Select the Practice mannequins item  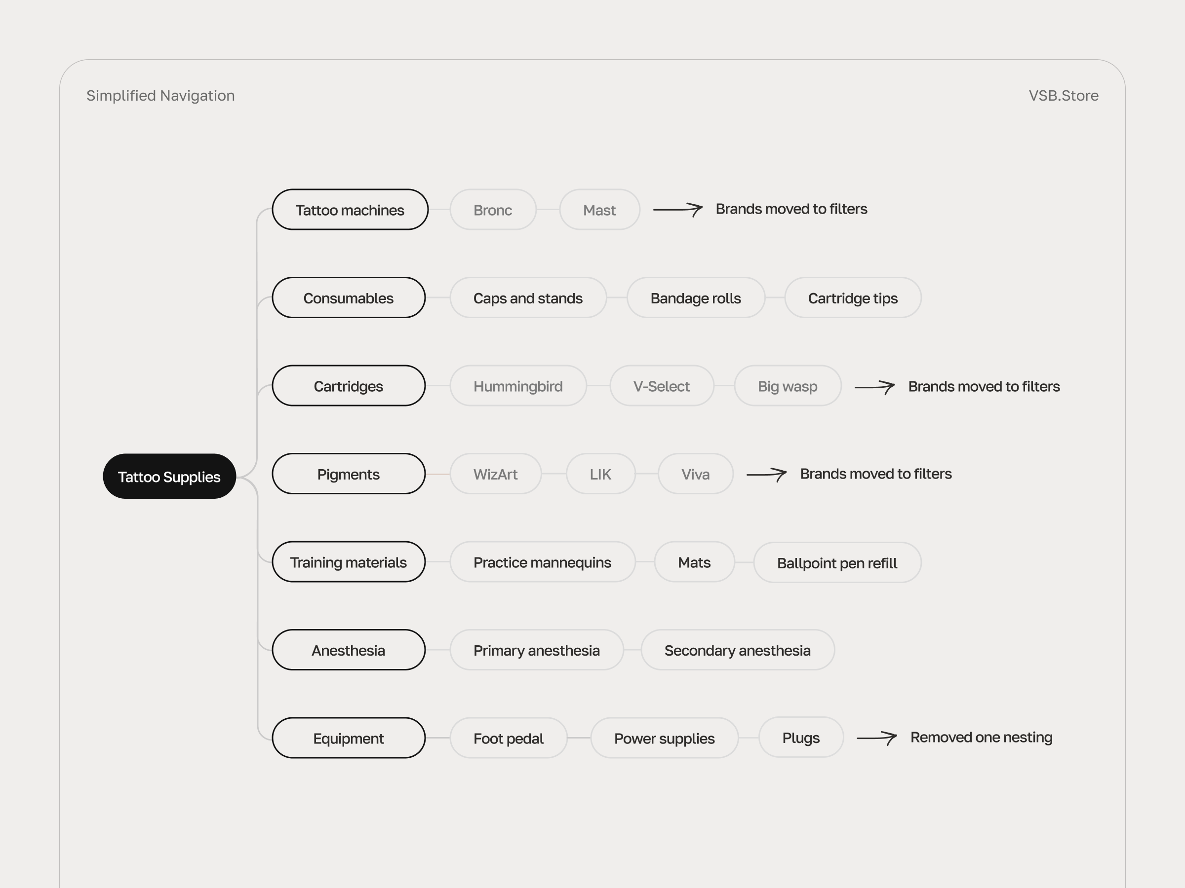[542, 562]
